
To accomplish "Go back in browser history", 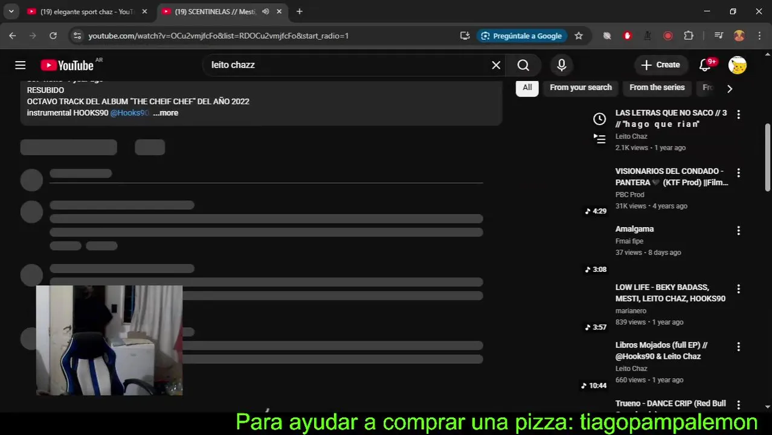I will (x=13, y=36).
